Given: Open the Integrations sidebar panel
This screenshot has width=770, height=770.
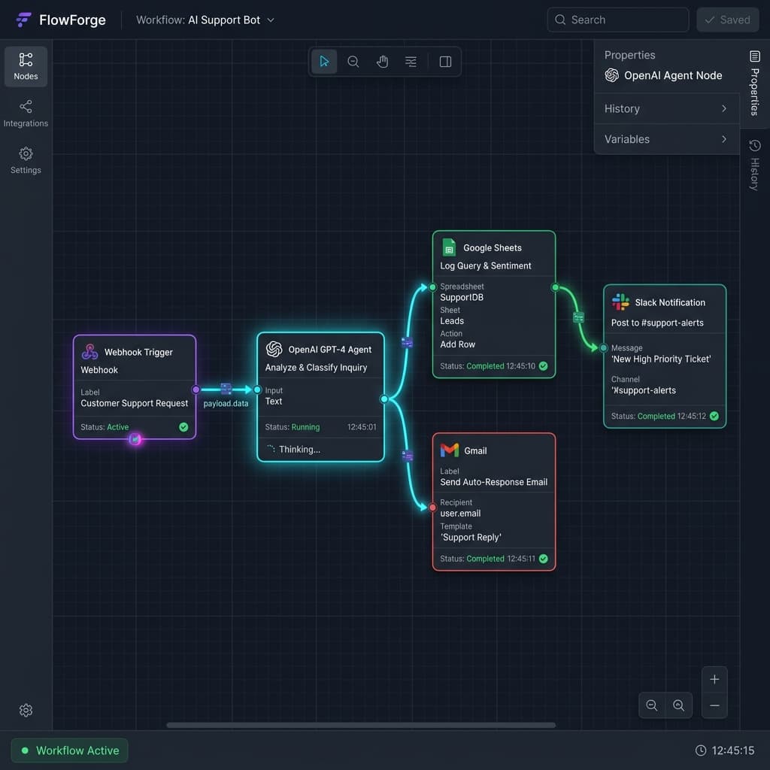Looking at the screenshot, I should point(26,114).
